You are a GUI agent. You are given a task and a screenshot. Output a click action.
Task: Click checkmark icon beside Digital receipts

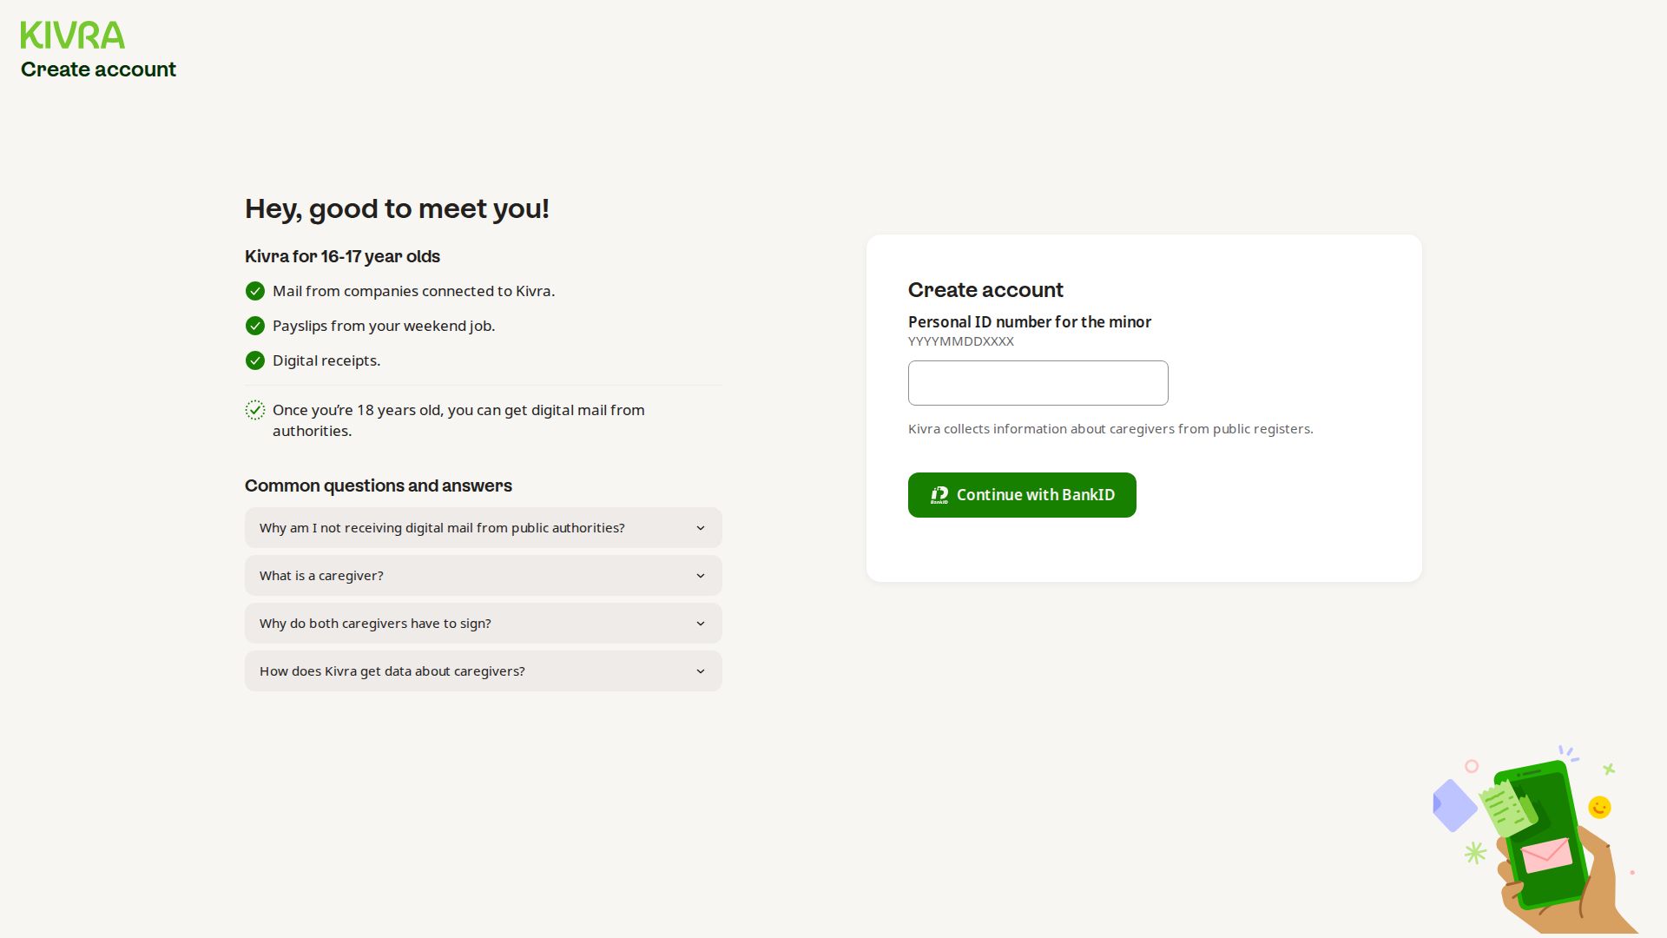point(255,360)
